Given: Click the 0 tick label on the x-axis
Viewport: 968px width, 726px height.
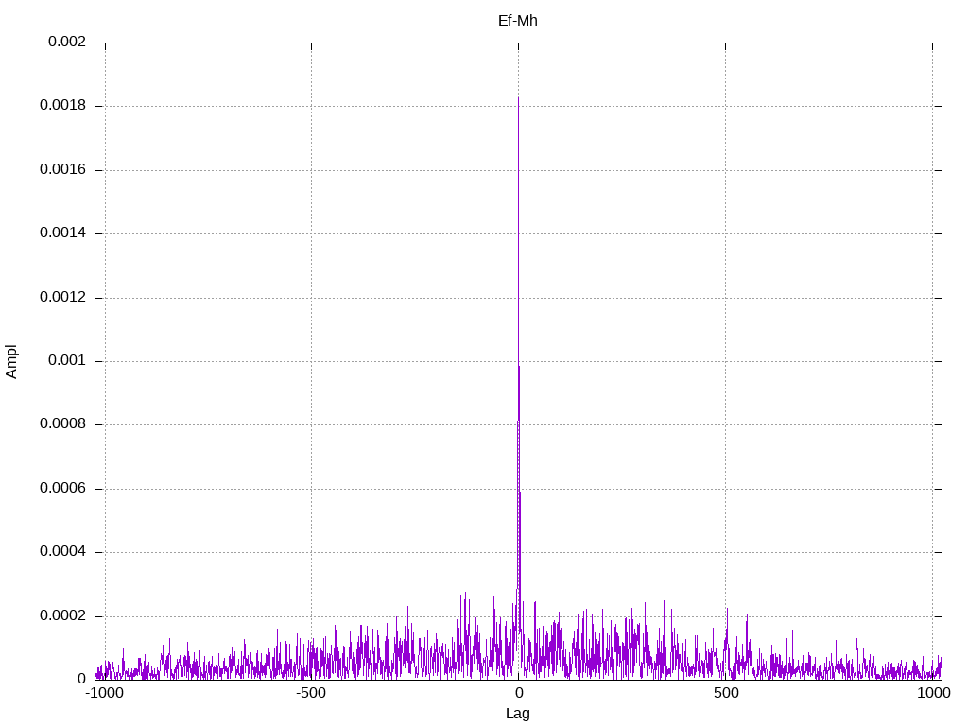Looking at the screenshot, I should 518,693.
